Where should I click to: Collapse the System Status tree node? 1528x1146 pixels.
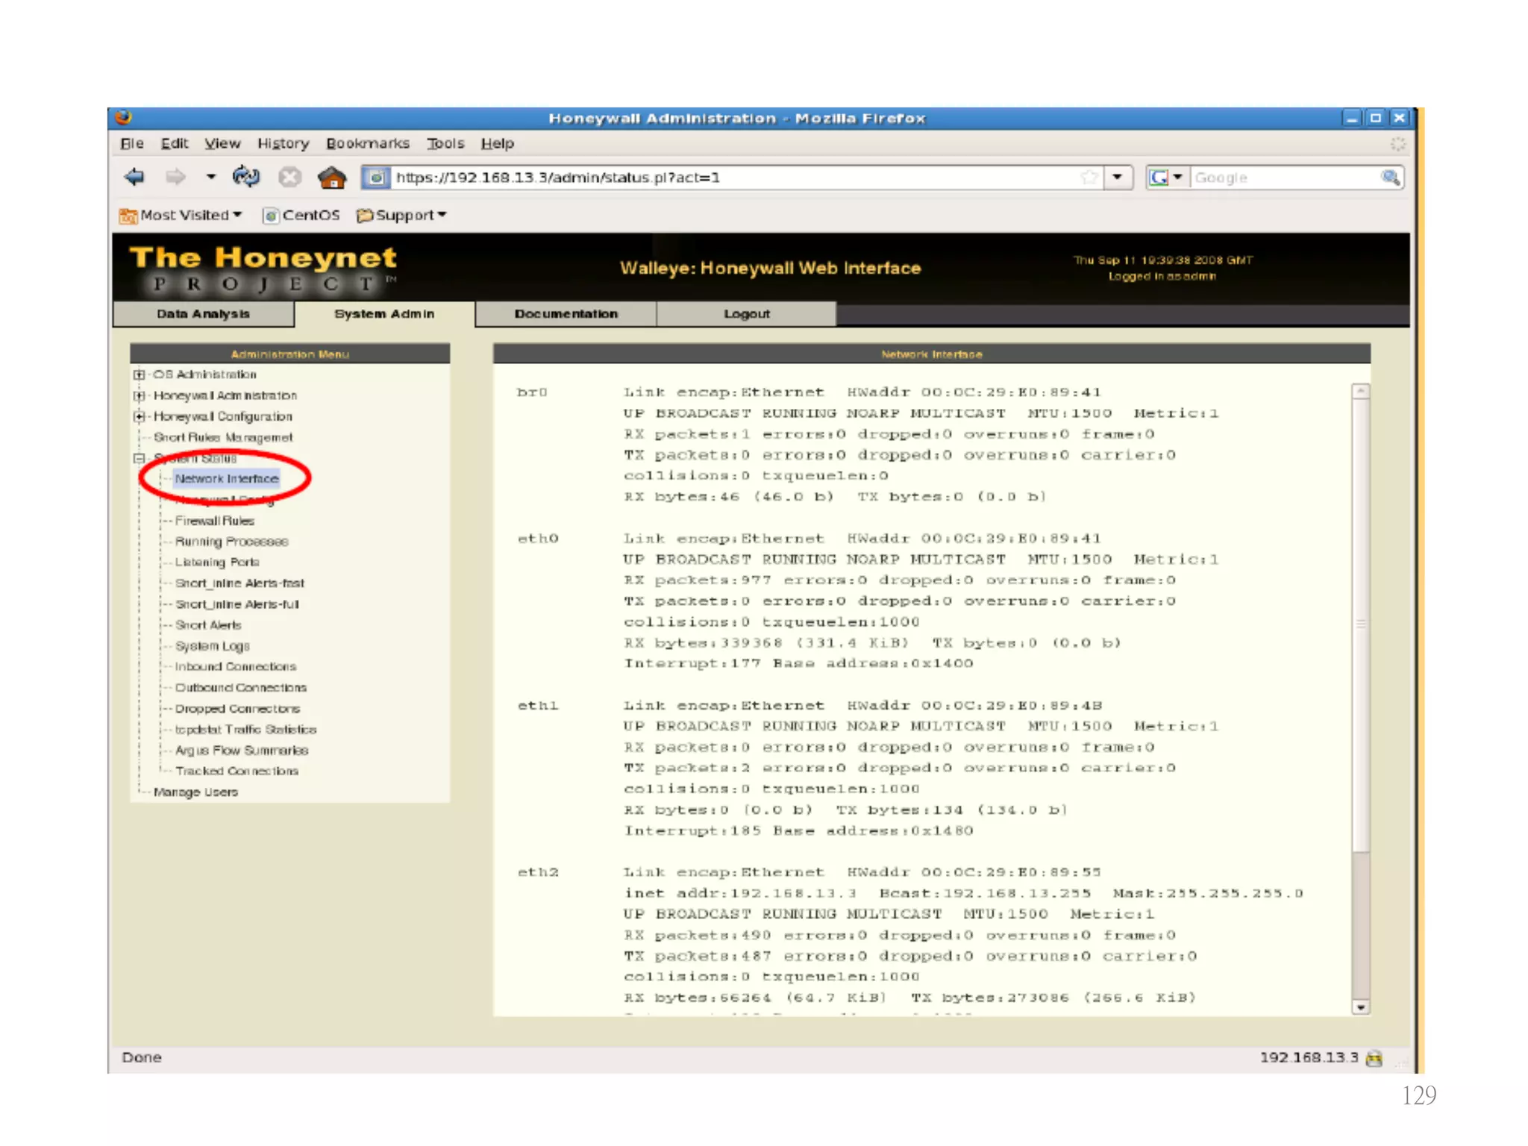139,458
